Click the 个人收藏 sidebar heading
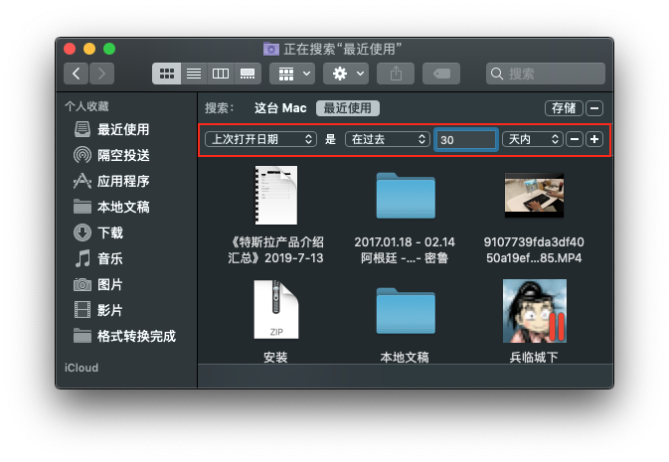669x462 pixels. pyautogui.click(x=86, y=106)
